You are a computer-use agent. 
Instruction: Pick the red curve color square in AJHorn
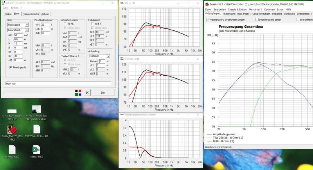[x=80, y=91]
